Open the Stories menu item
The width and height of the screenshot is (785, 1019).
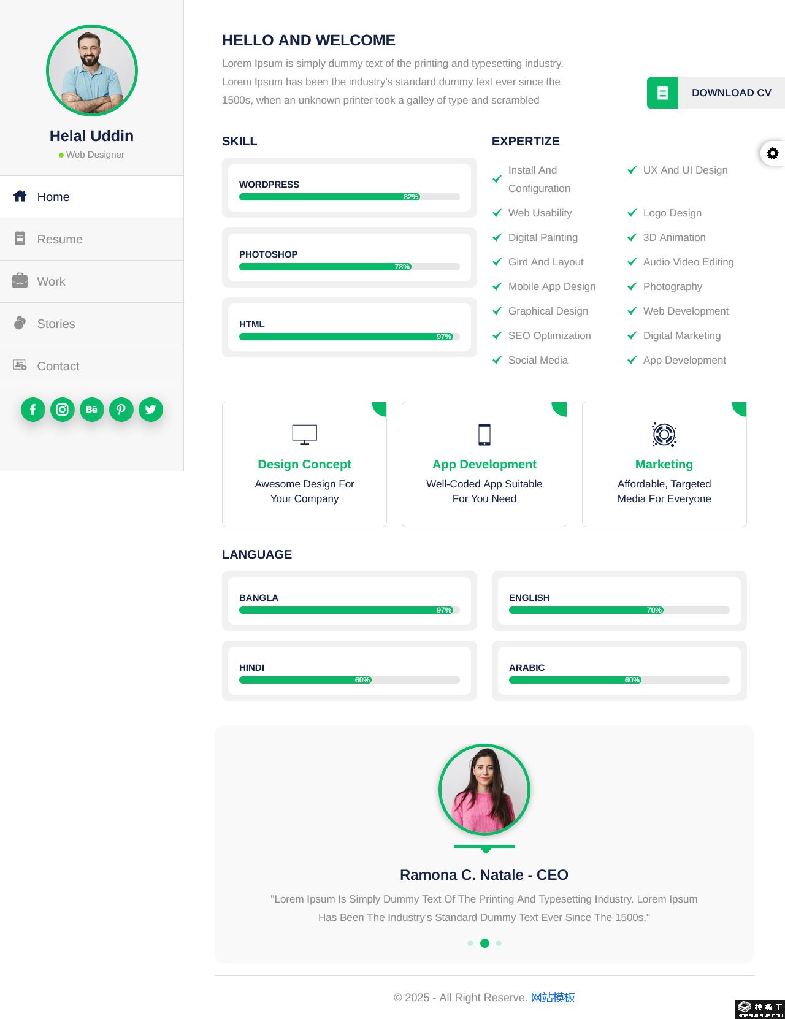[x=92, y=324]
